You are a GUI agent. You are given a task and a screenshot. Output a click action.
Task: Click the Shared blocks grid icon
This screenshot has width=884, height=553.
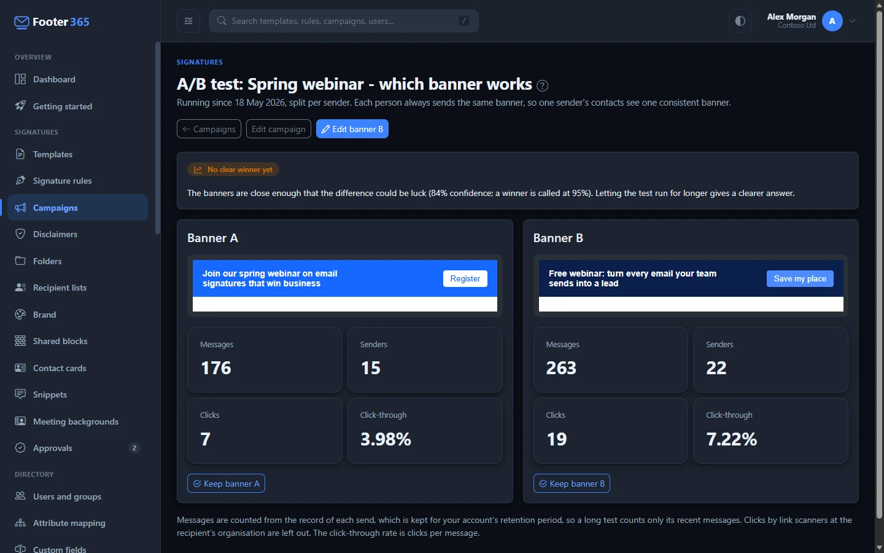[20, 341]
